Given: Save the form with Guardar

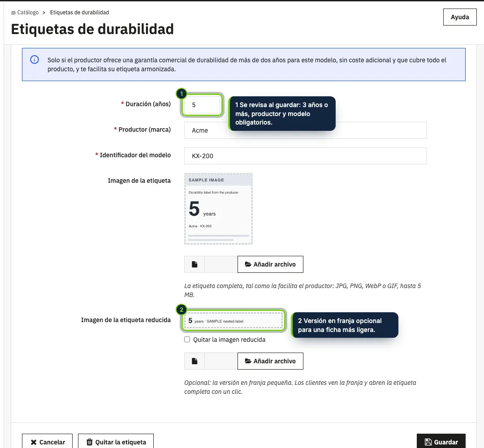Looking at the screenshot, I should pos(441,442).
